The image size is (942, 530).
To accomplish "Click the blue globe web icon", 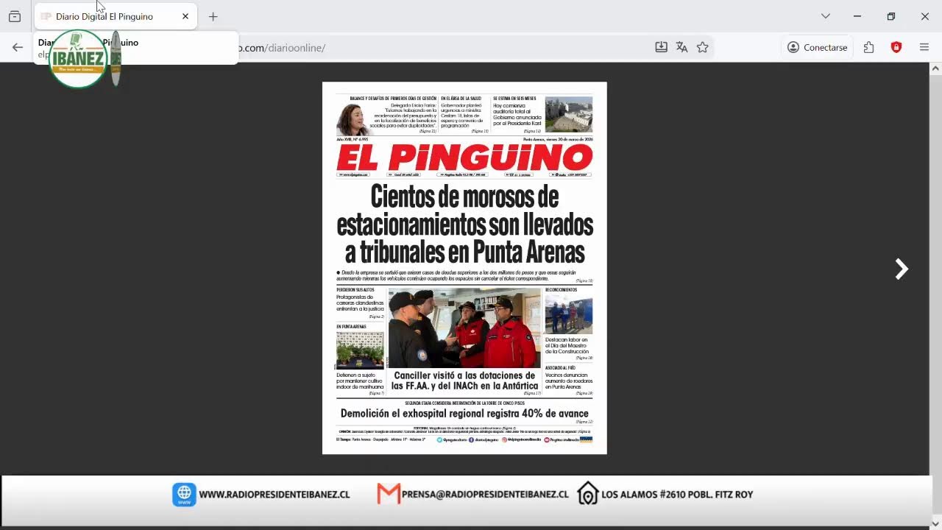I will click(x=184, y=495).
